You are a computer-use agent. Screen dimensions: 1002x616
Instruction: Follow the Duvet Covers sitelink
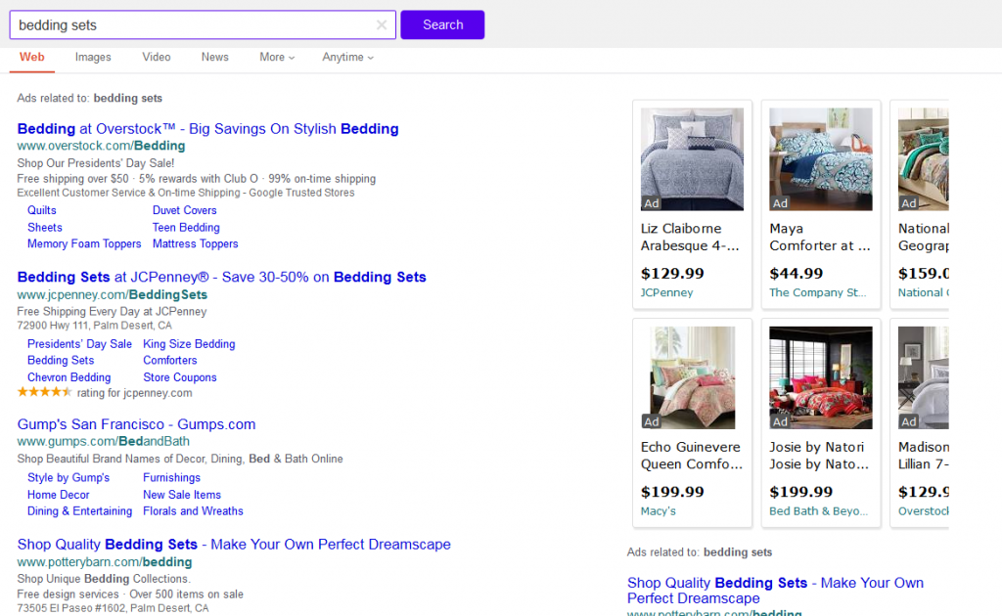click(185, 210)
